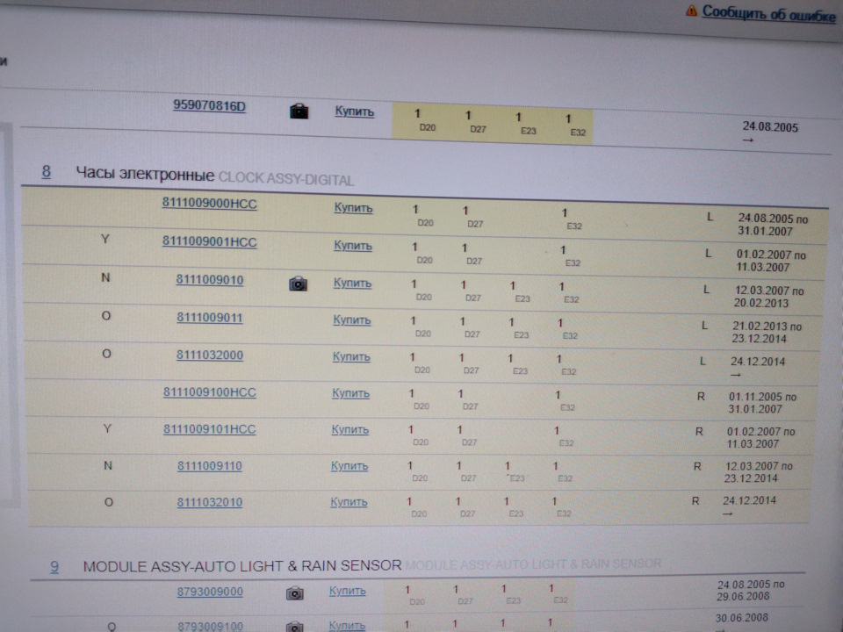Open part number 8111009001HCC
This screenshot has height=632, width=843.
pyautogui.click(x=210, y=242)
